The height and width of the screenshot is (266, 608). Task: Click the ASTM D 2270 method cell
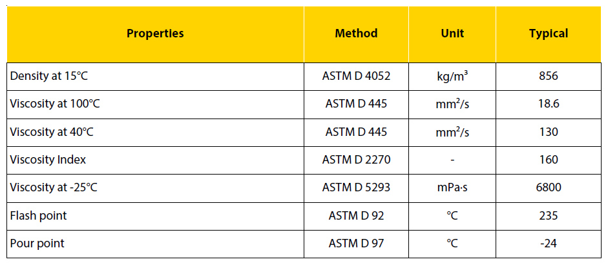click(356, 160)
